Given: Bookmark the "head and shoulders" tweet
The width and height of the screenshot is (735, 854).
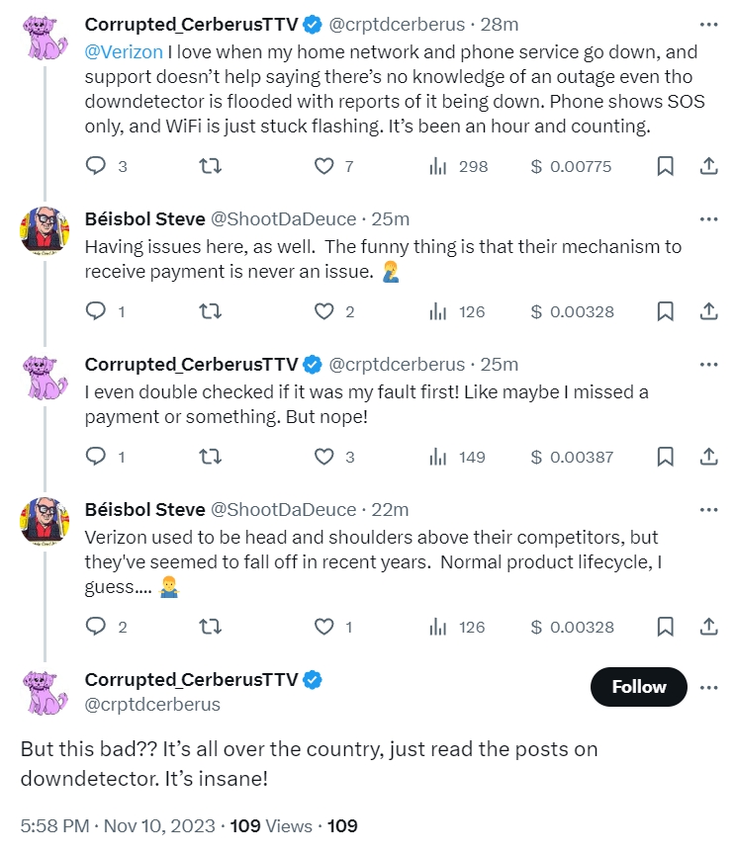Looking at the screenshot, I should [x=666, y=627].
